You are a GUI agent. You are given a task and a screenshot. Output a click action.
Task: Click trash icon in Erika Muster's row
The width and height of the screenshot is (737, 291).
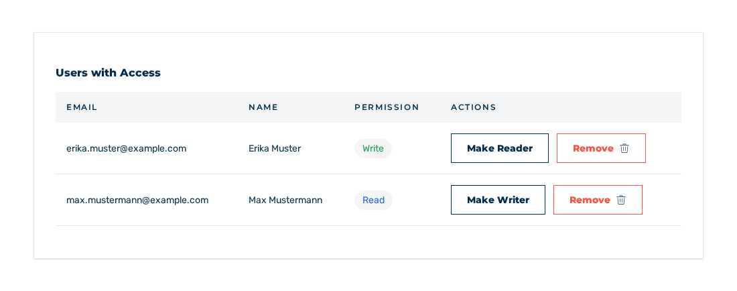pos(624,148)
